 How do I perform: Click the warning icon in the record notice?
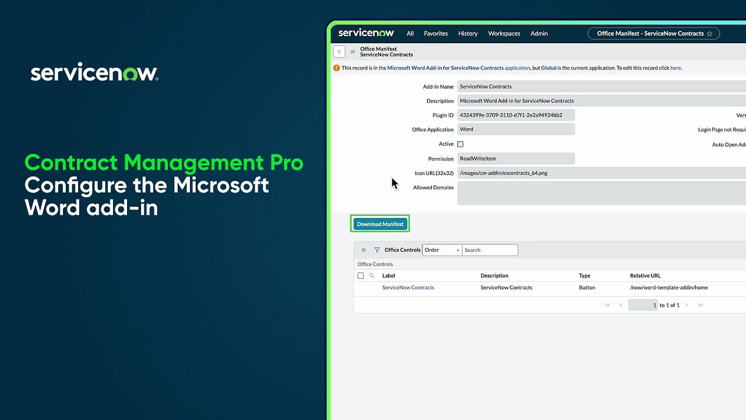337,68
